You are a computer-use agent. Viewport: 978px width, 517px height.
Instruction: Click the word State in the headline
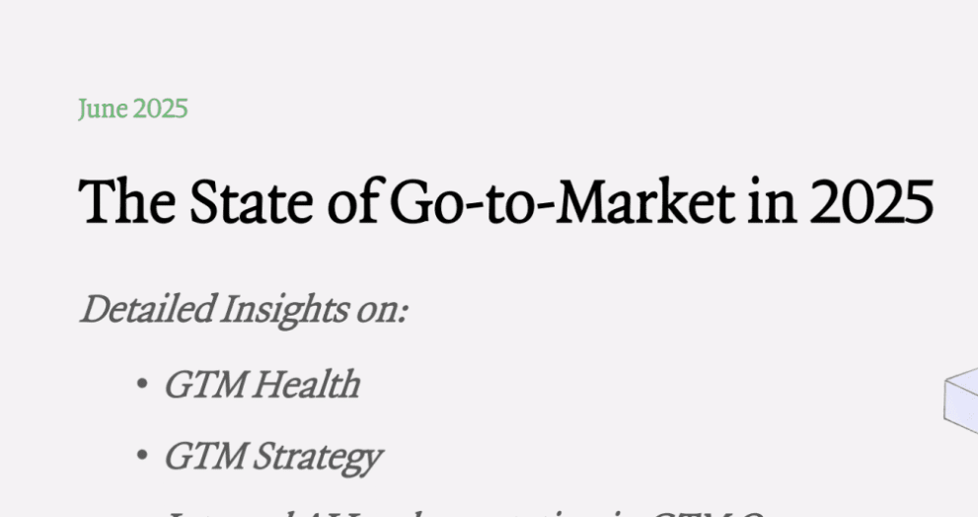(x=251, y=202)
